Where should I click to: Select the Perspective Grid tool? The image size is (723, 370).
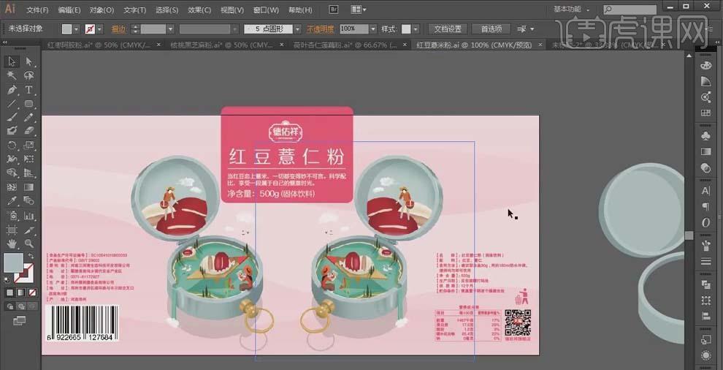(28, 173)
